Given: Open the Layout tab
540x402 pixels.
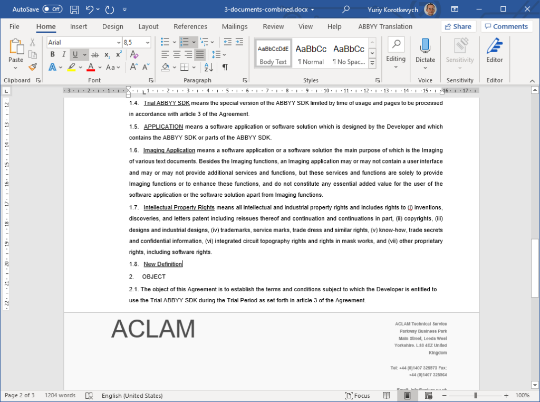Looking at the screenshot, I should click(x=148, y=26).
